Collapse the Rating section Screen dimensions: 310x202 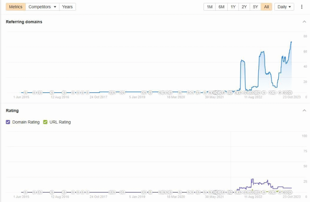[304, 111]
